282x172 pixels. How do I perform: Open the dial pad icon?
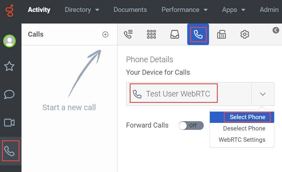[x=151, y=34]
